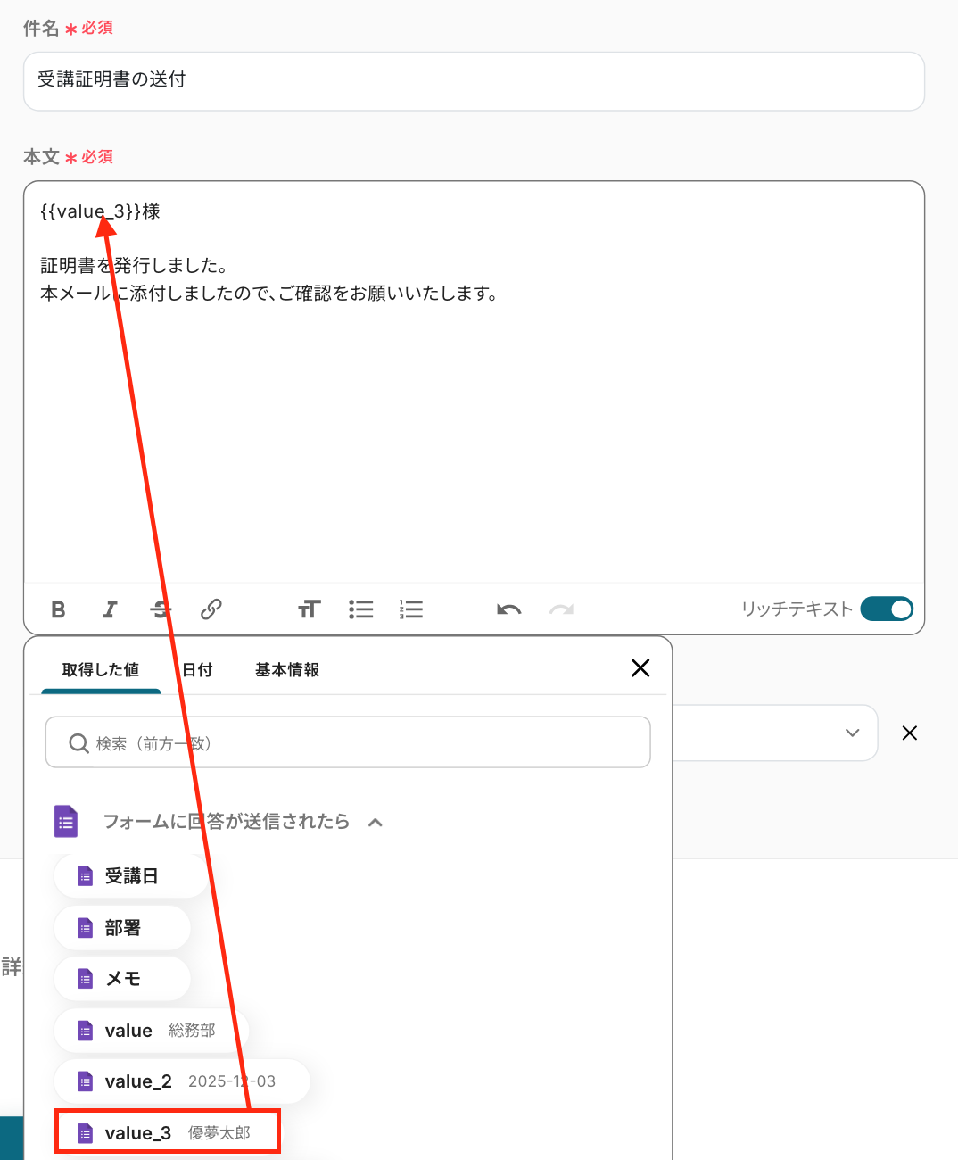Turn off the リッチテキスト toggle
The image size is (958, 1160).
click(887, 609)
